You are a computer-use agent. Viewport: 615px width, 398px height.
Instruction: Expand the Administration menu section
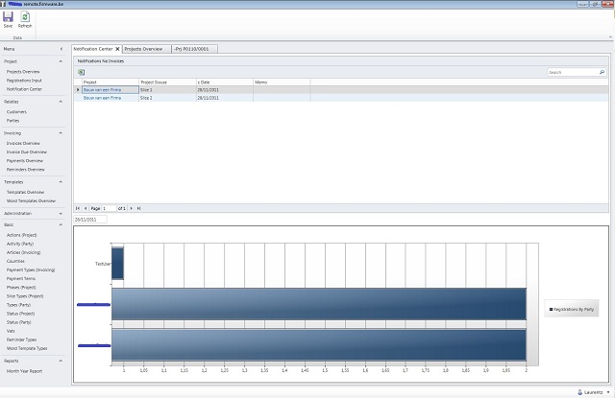pyautogui.click(x=61, y=214)
